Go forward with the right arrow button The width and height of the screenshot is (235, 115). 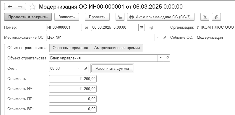coord(20,7)
